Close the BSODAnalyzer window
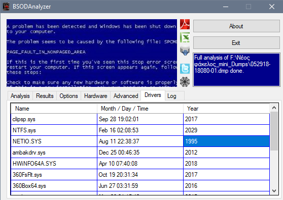 pyautogui.click(x=272, y=7)
